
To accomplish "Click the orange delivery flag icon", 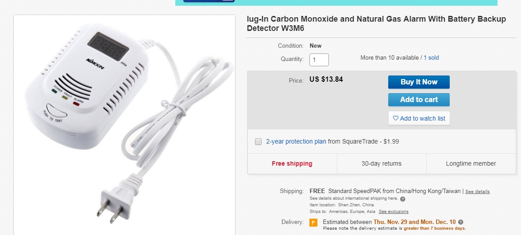I will point(313,222).
